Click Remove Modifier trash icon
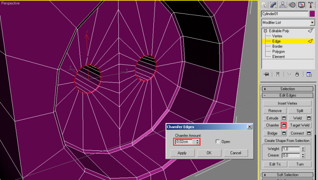Viewport: 318px width, 180px height. tap(297, 74)
